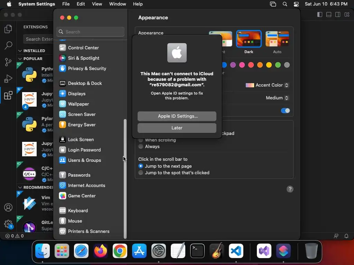Click Apple ID Settings button
Image resolution: width=354 pixels, height=265 pixels.
[x=177, y=116]
